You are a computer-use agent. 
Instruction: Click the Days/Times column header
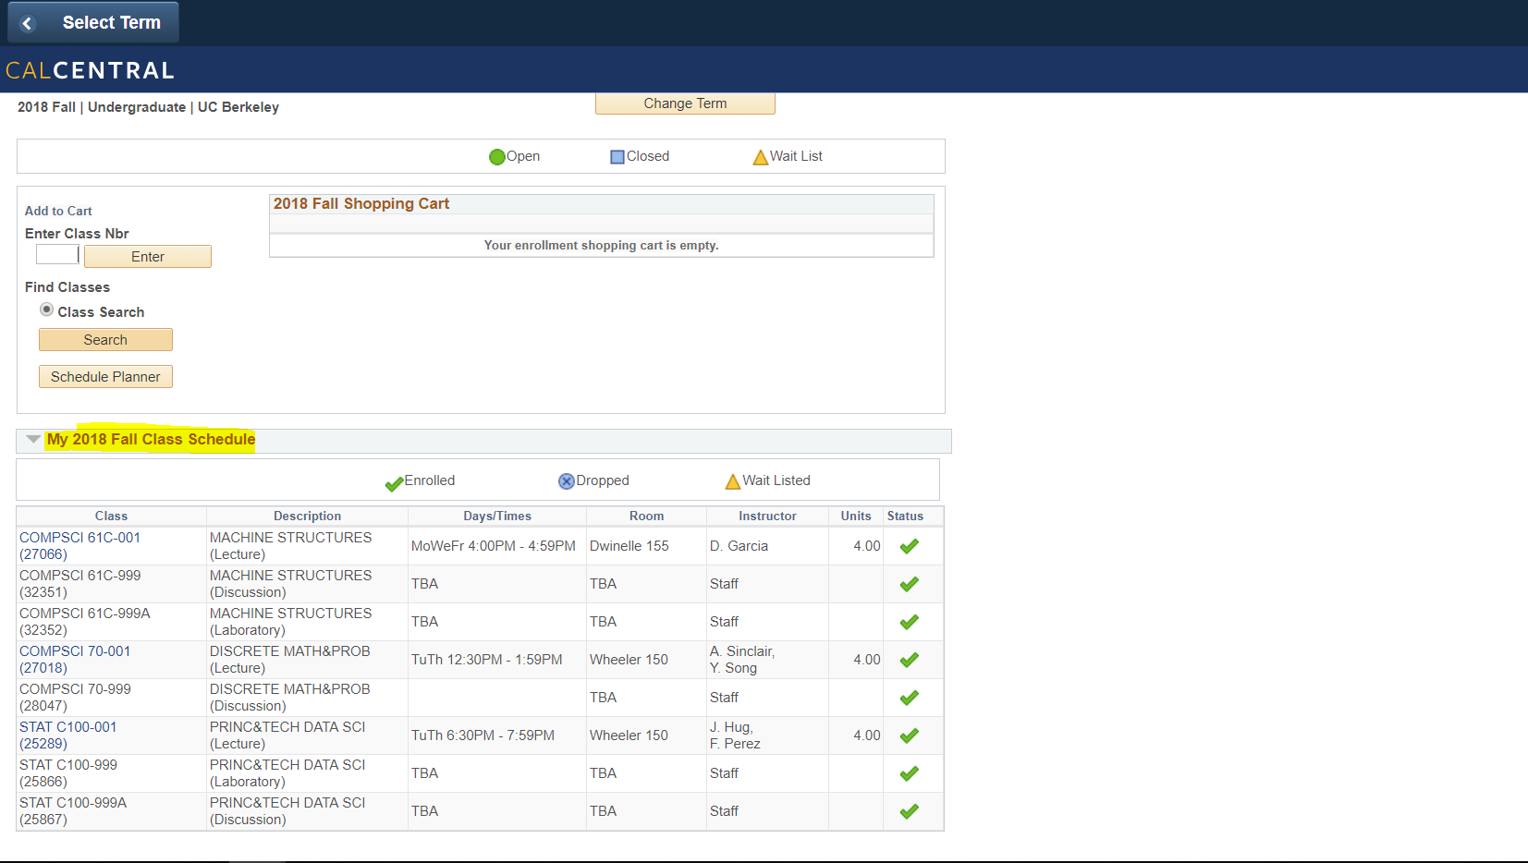tap(497, 517)
